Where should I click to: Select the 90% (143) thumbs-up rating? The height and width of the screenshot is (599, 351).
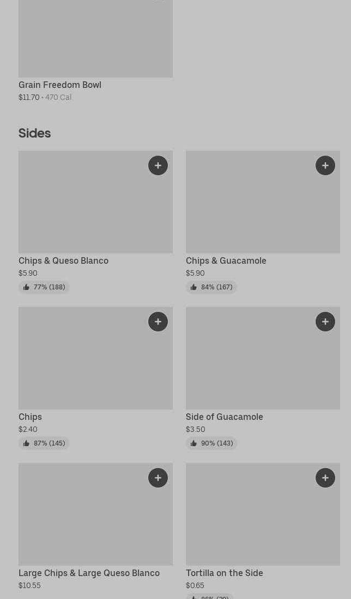point(211,443)
